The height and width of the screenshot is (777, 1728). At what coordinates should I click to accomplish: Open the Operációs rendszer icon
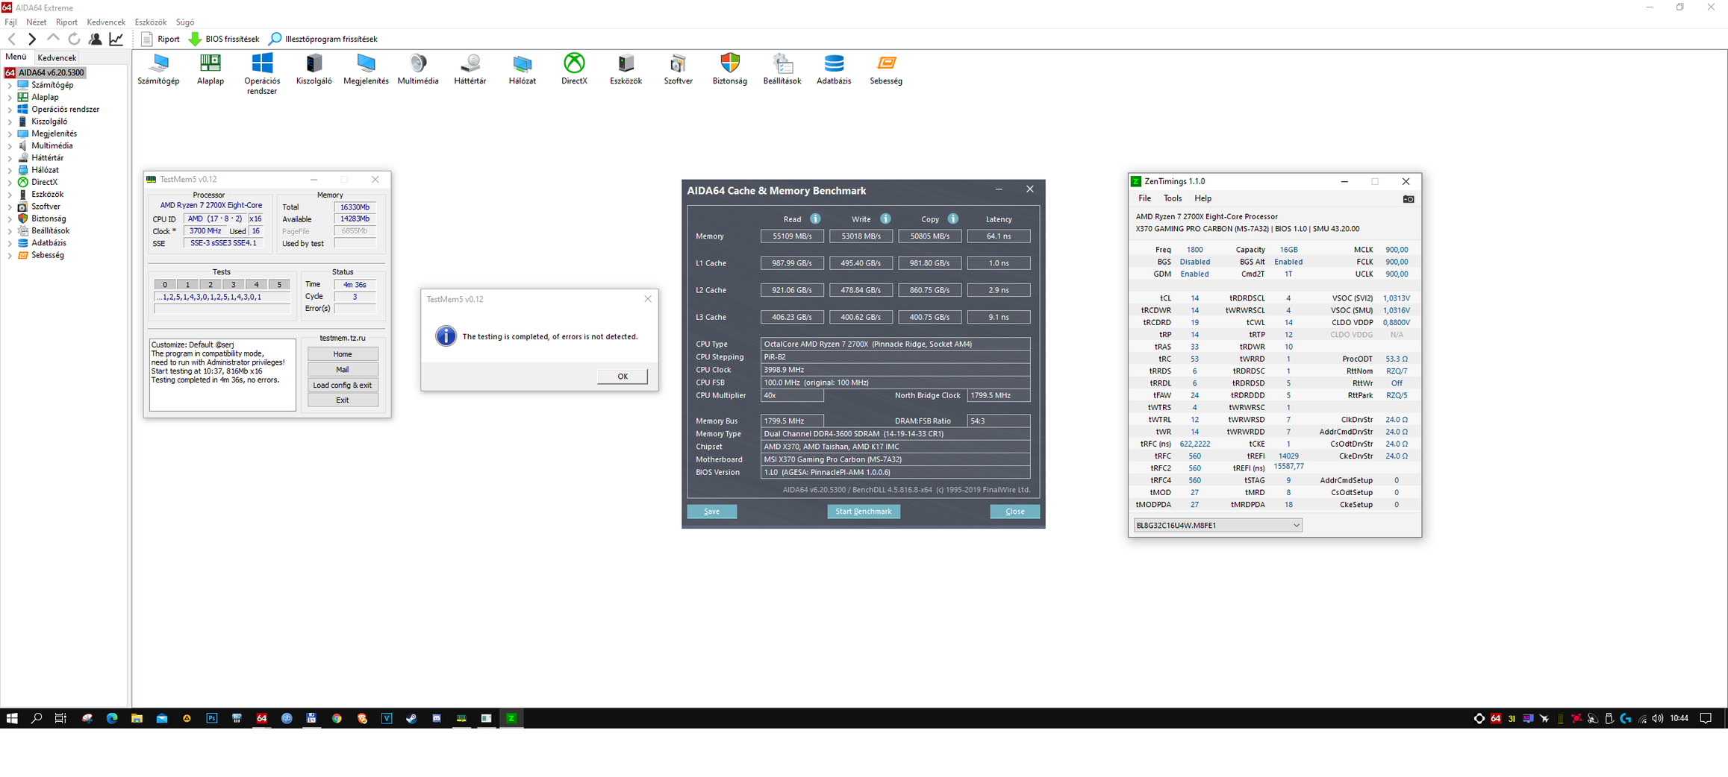262,74
